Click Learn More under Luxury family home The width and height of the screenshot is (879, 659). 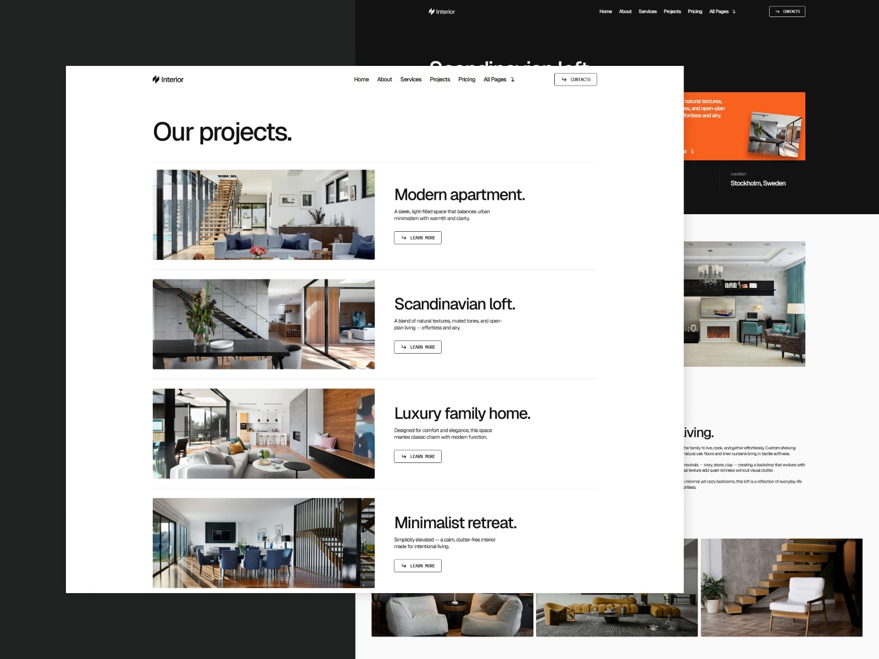418,456
